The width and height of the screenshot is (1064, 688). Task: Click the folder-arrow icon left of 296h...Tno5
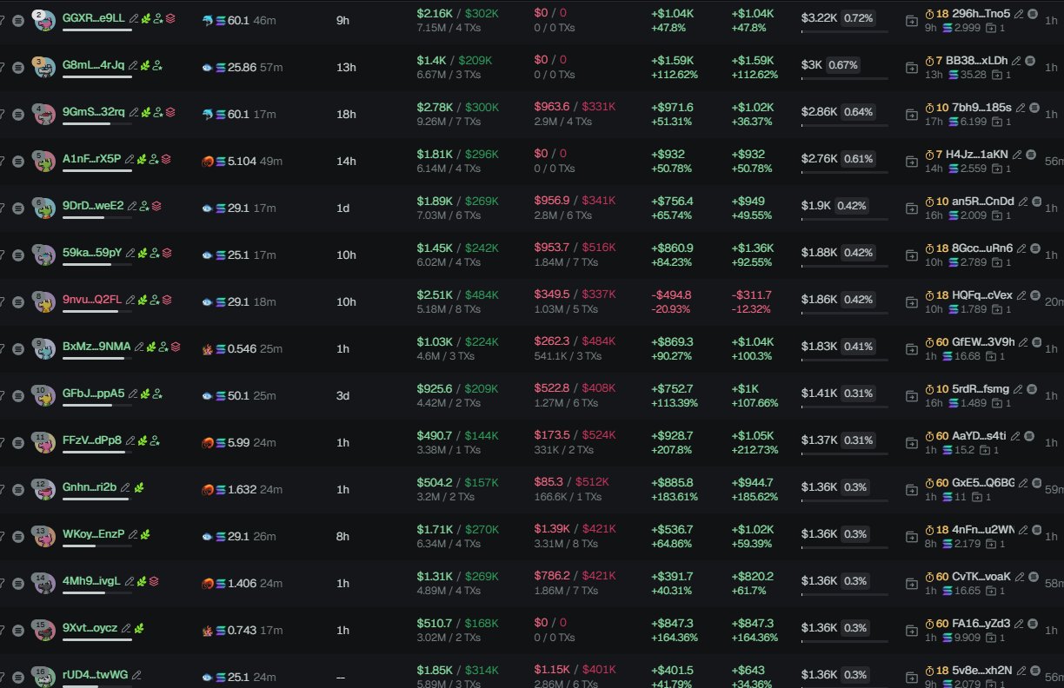(x=911, y=20)
